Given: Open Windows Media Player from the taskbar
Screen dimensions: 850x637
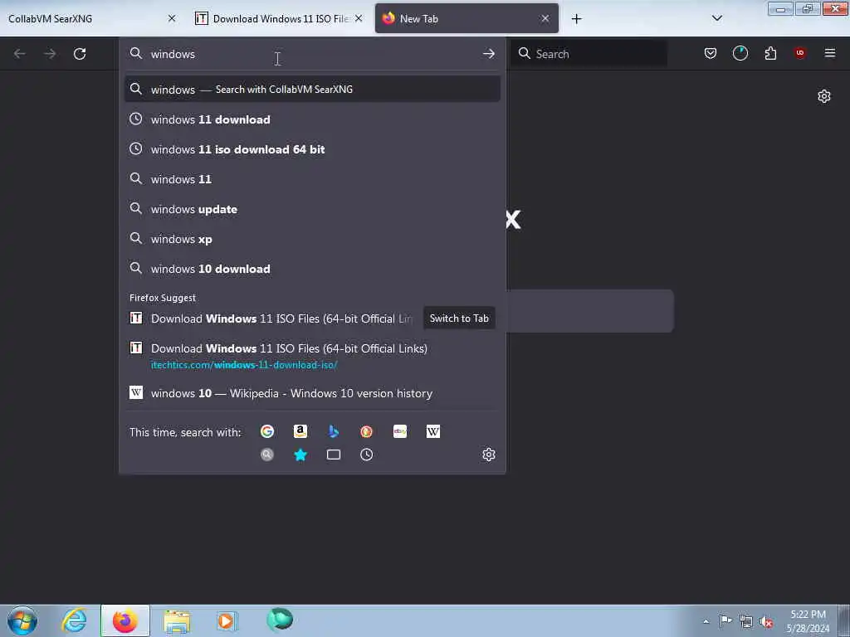Looking at the screenshot, I should click(227, 620).
